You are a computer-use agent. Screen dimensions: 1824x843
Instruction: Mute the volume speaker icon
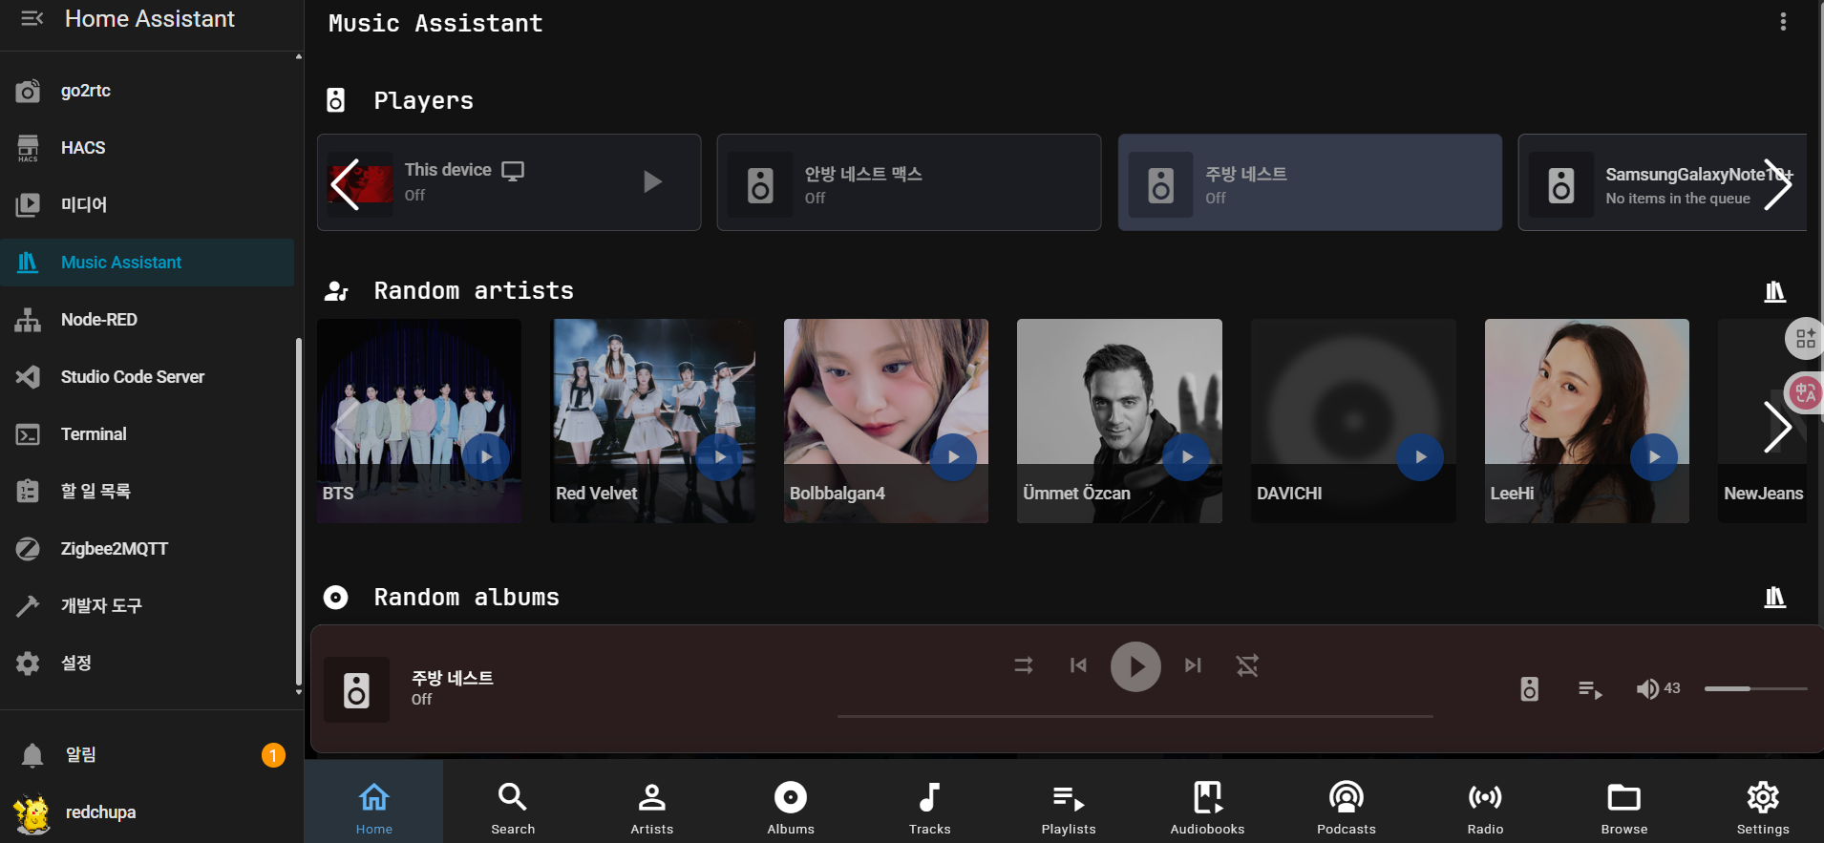coord(1646,688)
